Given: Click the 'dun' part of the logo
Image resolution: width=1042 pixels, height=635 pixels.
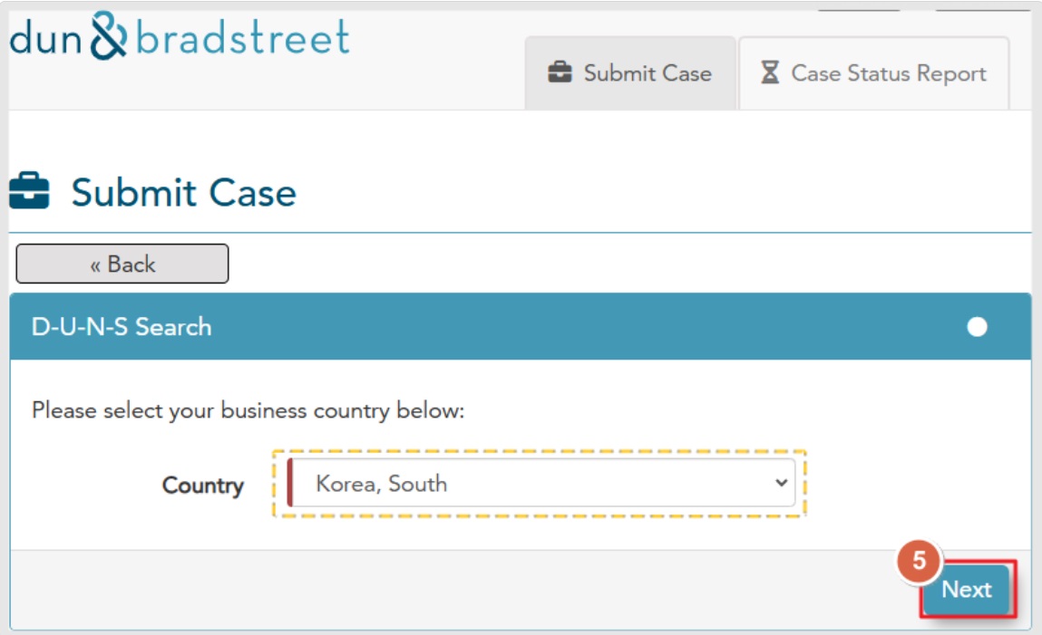Looking at the screenshot, I should [x=45, y=38].
